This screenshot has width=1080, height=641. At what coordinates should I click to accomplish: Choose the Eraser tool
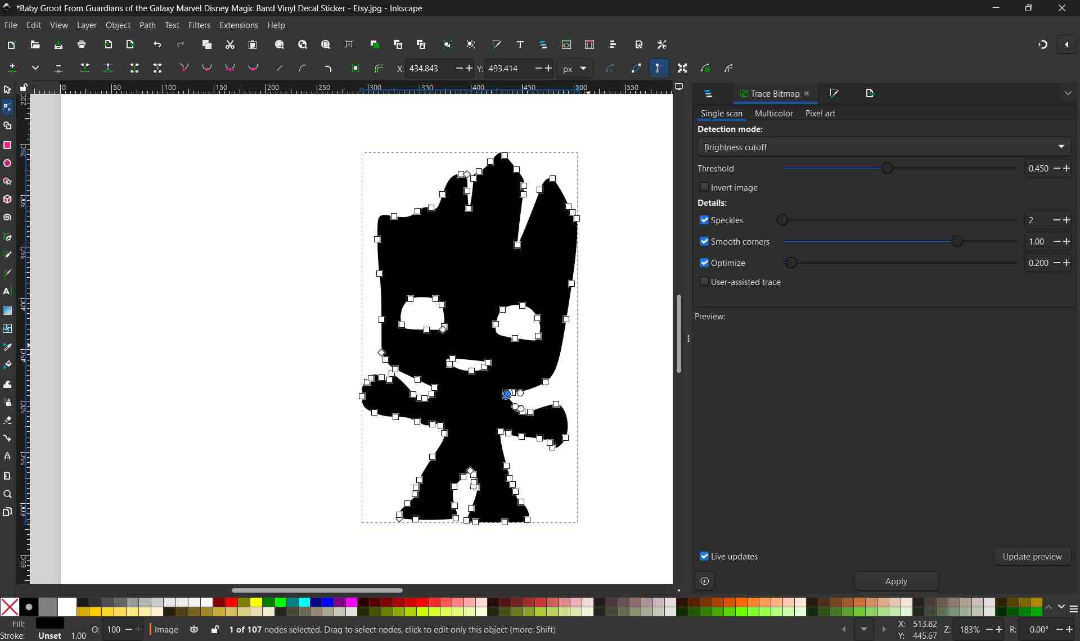pyautogui.click(x=7, y=421)
